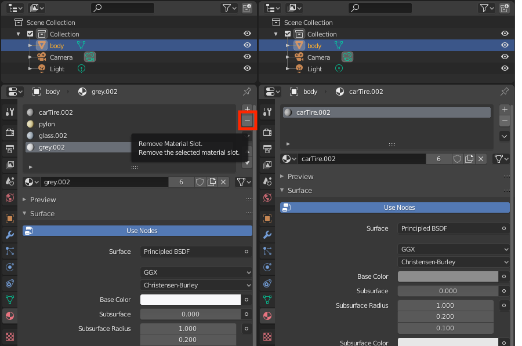Expand the Preview section in right panel
This screenshot has height=346, width=522.
click(300, 176)
